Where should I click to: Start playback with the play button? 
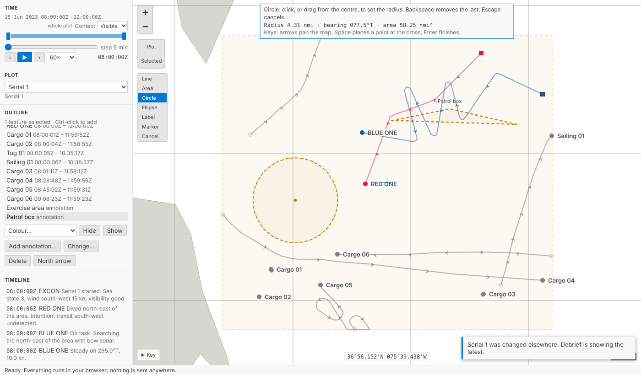pyautogui.click(x=25, y=57)
